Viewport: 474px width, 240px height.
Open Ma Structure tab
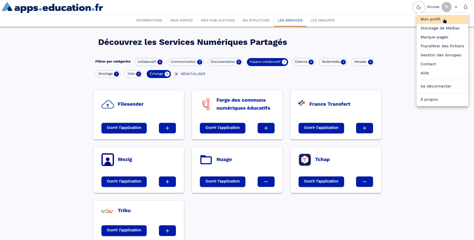tap(256, 20)
